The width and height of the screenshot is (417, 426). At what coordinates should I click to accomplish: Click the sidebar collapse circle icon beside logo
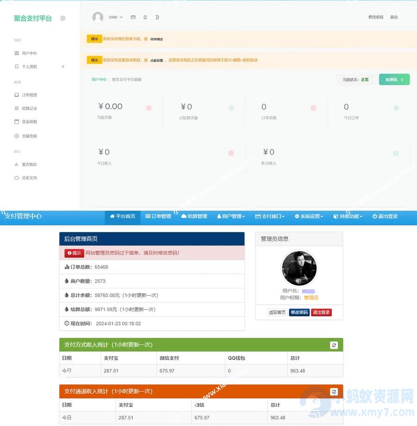click(x=63, y=18)
